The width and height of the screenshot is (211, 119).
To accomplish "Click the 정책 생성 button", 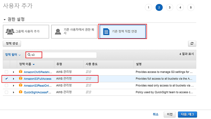I will click(x=12, y=44).
